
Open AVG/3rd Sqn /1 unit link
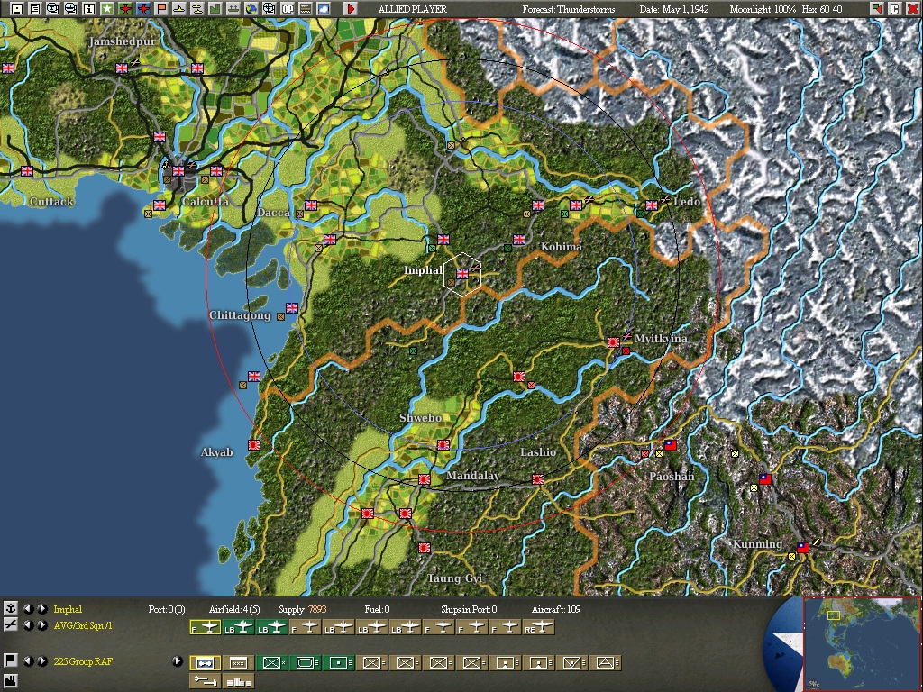[82, 625]
